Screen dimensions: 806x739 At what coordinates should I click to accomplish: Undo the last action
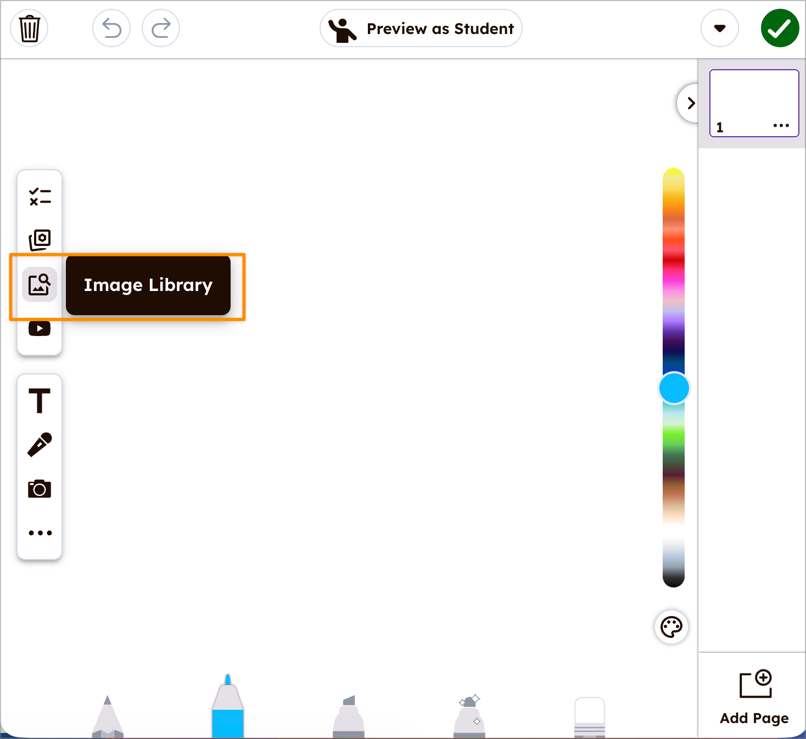tap(111, 29)
